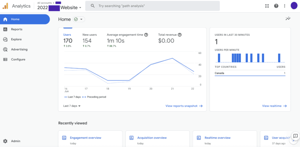Click the Reports bar chart icon
This screenshot has width=300, height=147.
point(5,29)
